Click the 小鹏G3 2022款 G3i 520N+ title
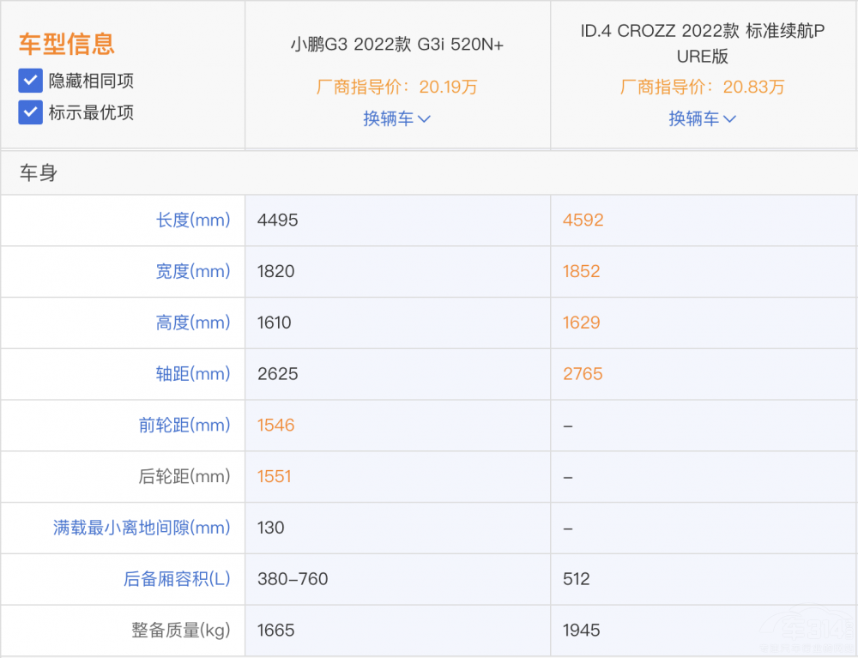 click(396, 45)
